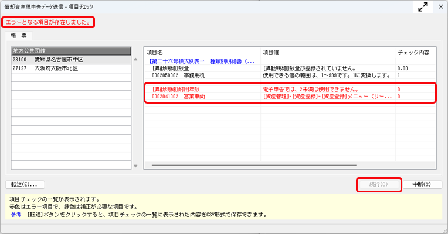Switch to the 帳票 tab
This screenshot has width=448, height=234.
point(20,36)
